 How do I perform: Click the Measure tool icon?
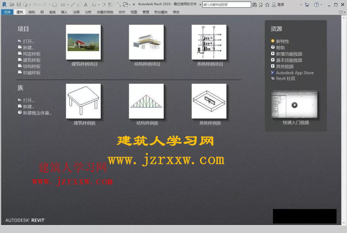pos(63,5)
